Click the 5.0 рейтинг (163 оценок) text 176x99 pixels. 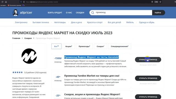(x=35, y=73)
